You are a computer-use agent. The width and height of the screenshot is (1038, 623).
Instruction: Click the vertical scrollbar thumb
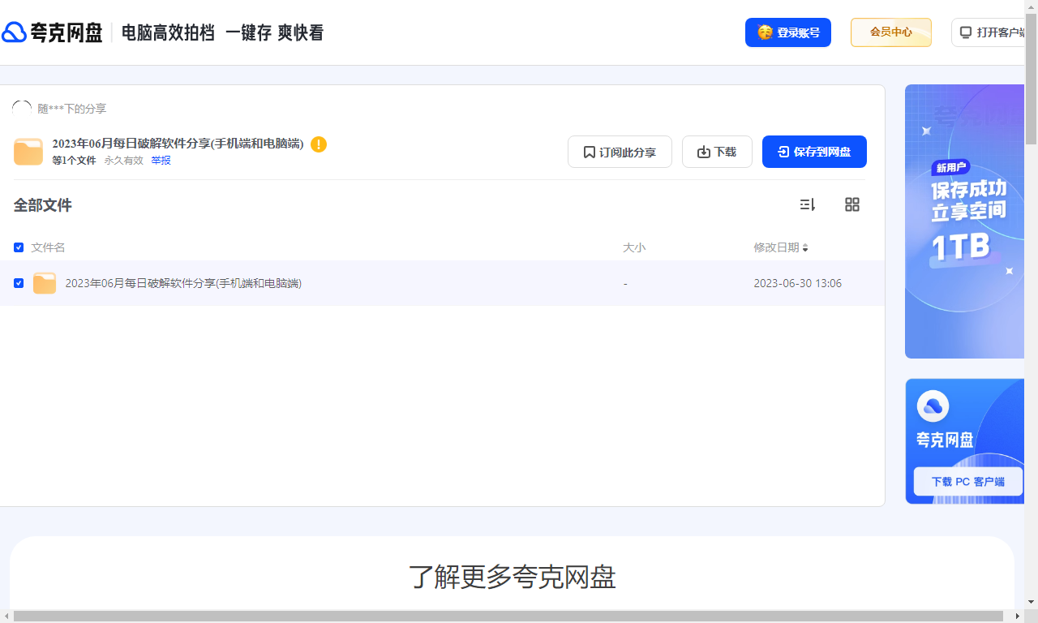point(1032,79)
